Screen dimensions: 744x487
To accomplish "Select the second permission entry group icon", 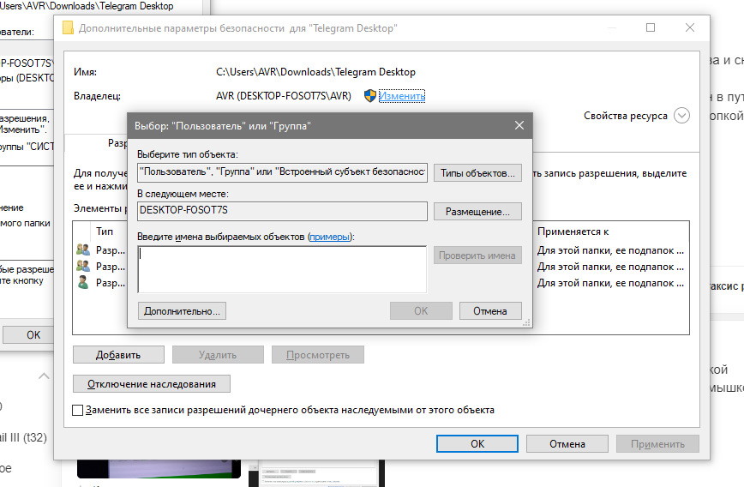I will pos(83,266).
